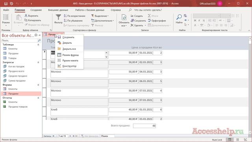Run Spelling check (Орфография)
Viewport: 252px width, 142px height.
pyautogui.click(x=157, y=21)
